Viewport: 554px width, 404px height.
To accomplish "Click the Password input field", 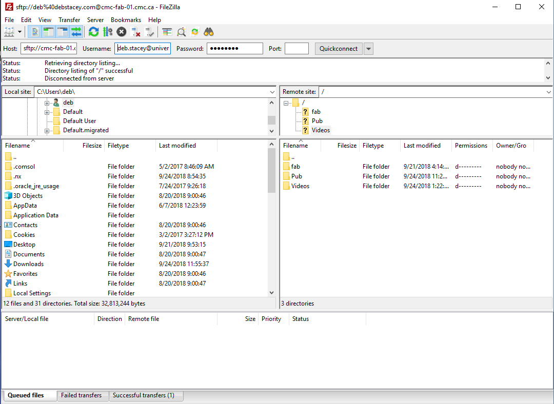I will pos(235,48).
